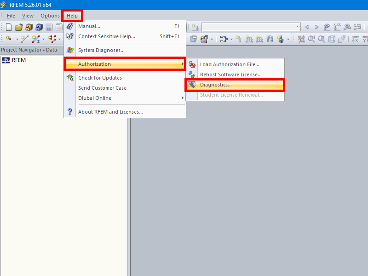Open dropdown arrow next to New Member

(x=43, y=39)
